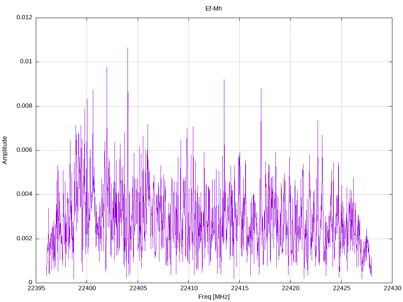
Task: Click the plot title Ef-Mh
Action: (x=213, y=9)
